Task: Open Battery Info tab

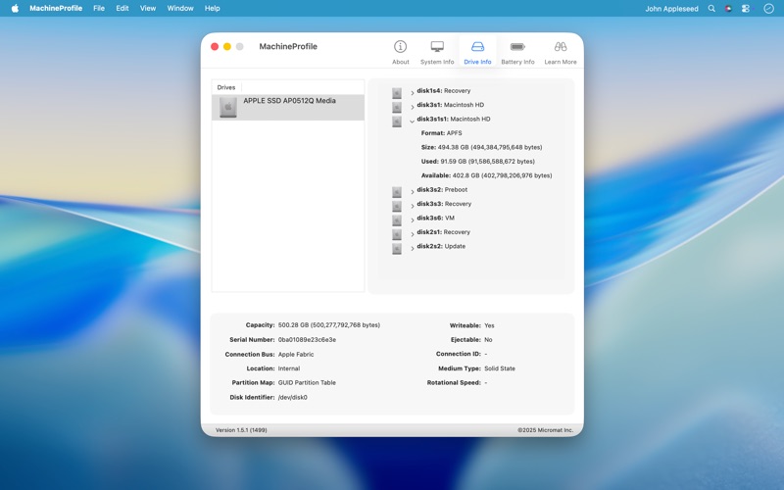Action: [517, 53]
